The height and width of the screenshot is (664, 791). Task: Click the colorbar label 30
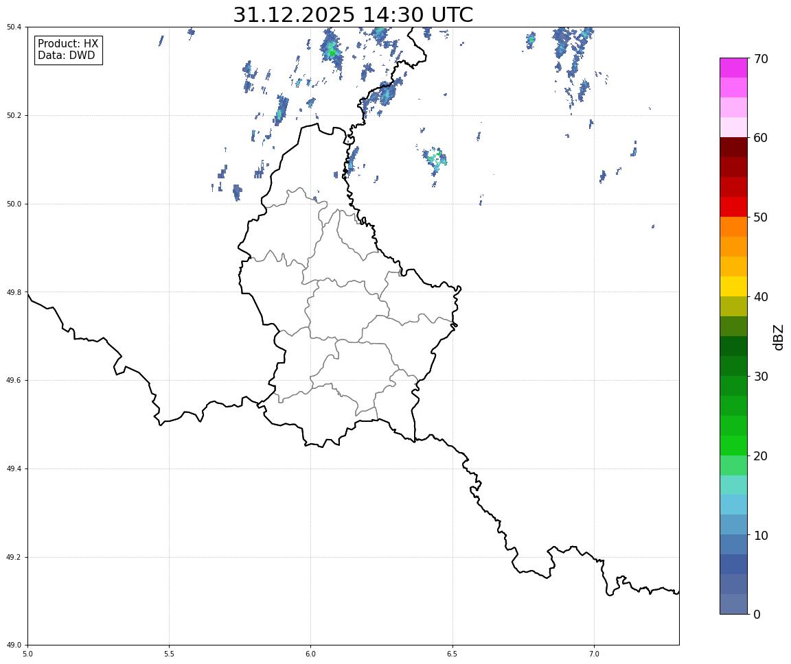(x=761, y=377)
